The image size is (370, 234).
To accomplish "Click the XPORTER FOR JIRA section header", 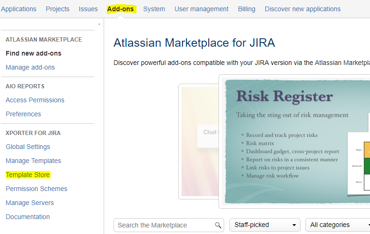I will tap(33, 133).
